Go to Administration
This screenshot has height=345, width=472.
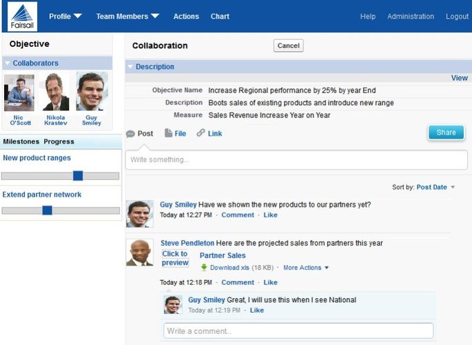[x=411, y=17]
